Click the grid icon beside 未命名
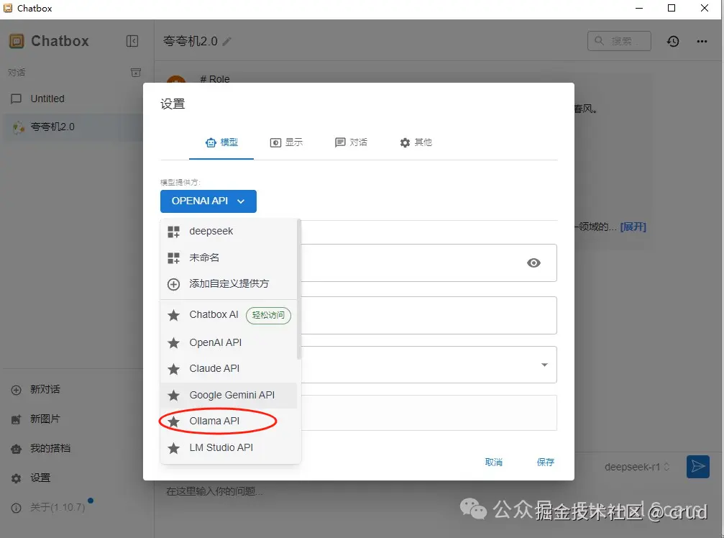 [x=173, y=258]
